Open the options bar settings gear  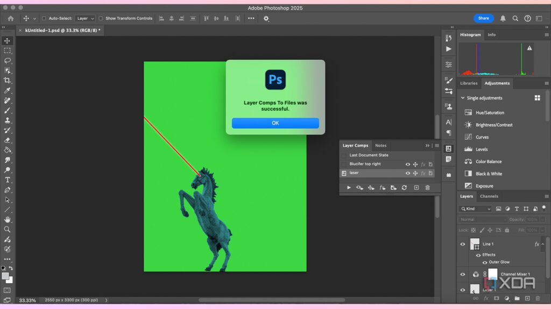click(x=266, y=19)
